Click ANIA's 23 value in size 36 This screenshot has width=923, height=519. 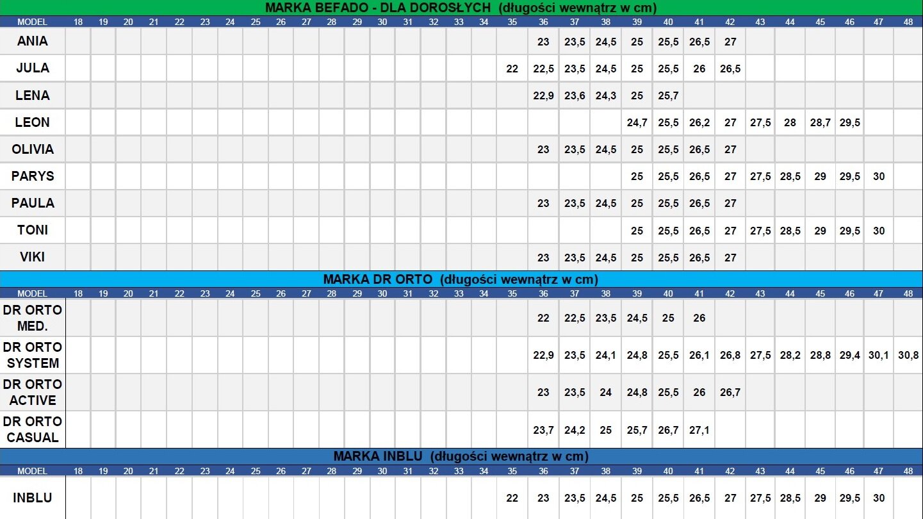point(543,42)
